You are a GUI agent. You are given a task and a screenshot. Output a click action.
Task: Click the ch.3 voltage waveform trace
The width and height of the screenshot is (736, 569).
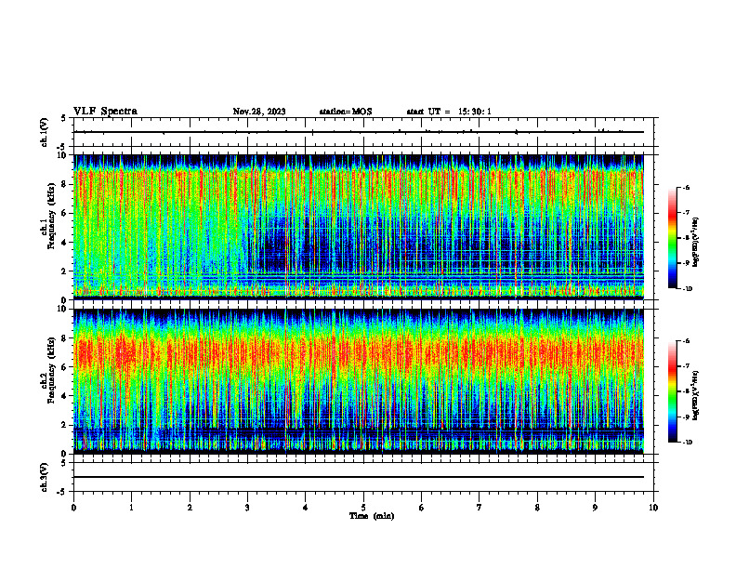359,477
